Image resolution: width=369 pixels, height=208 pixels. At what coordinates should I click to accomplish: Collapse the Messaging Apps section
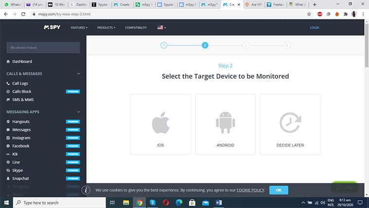(x=78, y=112)
